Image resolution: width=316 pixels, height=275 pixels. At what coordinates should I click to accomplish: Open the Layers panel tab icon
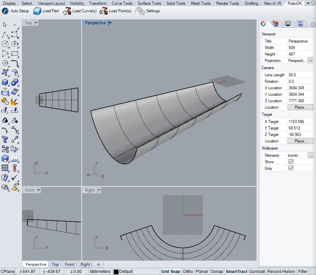(x=275, y=24)
